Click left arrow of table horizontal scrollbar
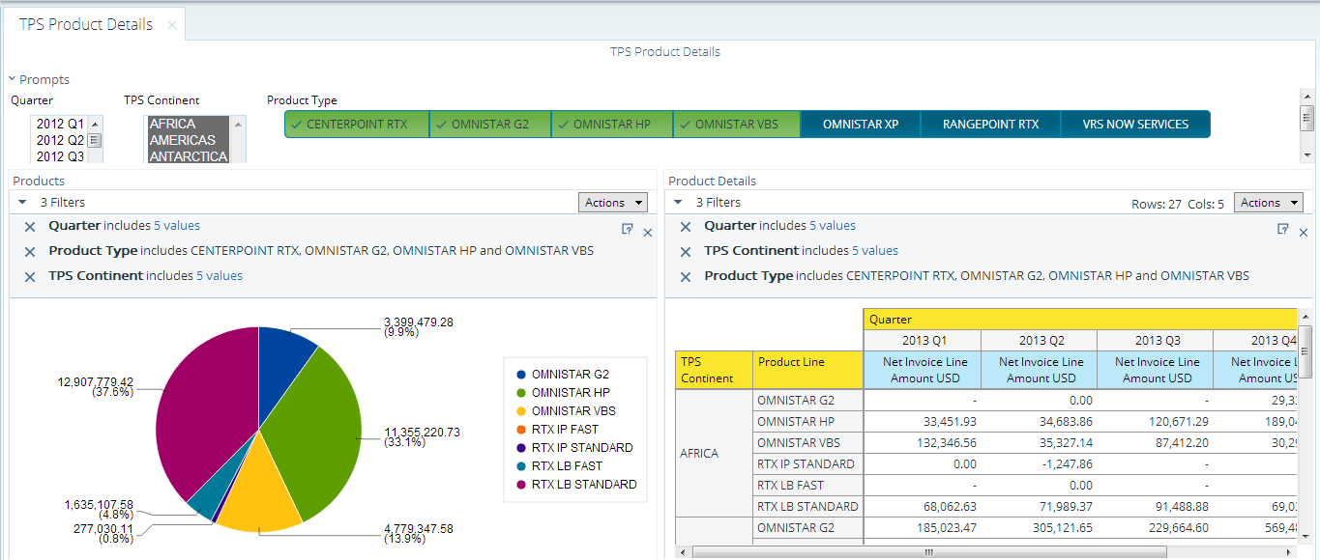 point(682,552)
